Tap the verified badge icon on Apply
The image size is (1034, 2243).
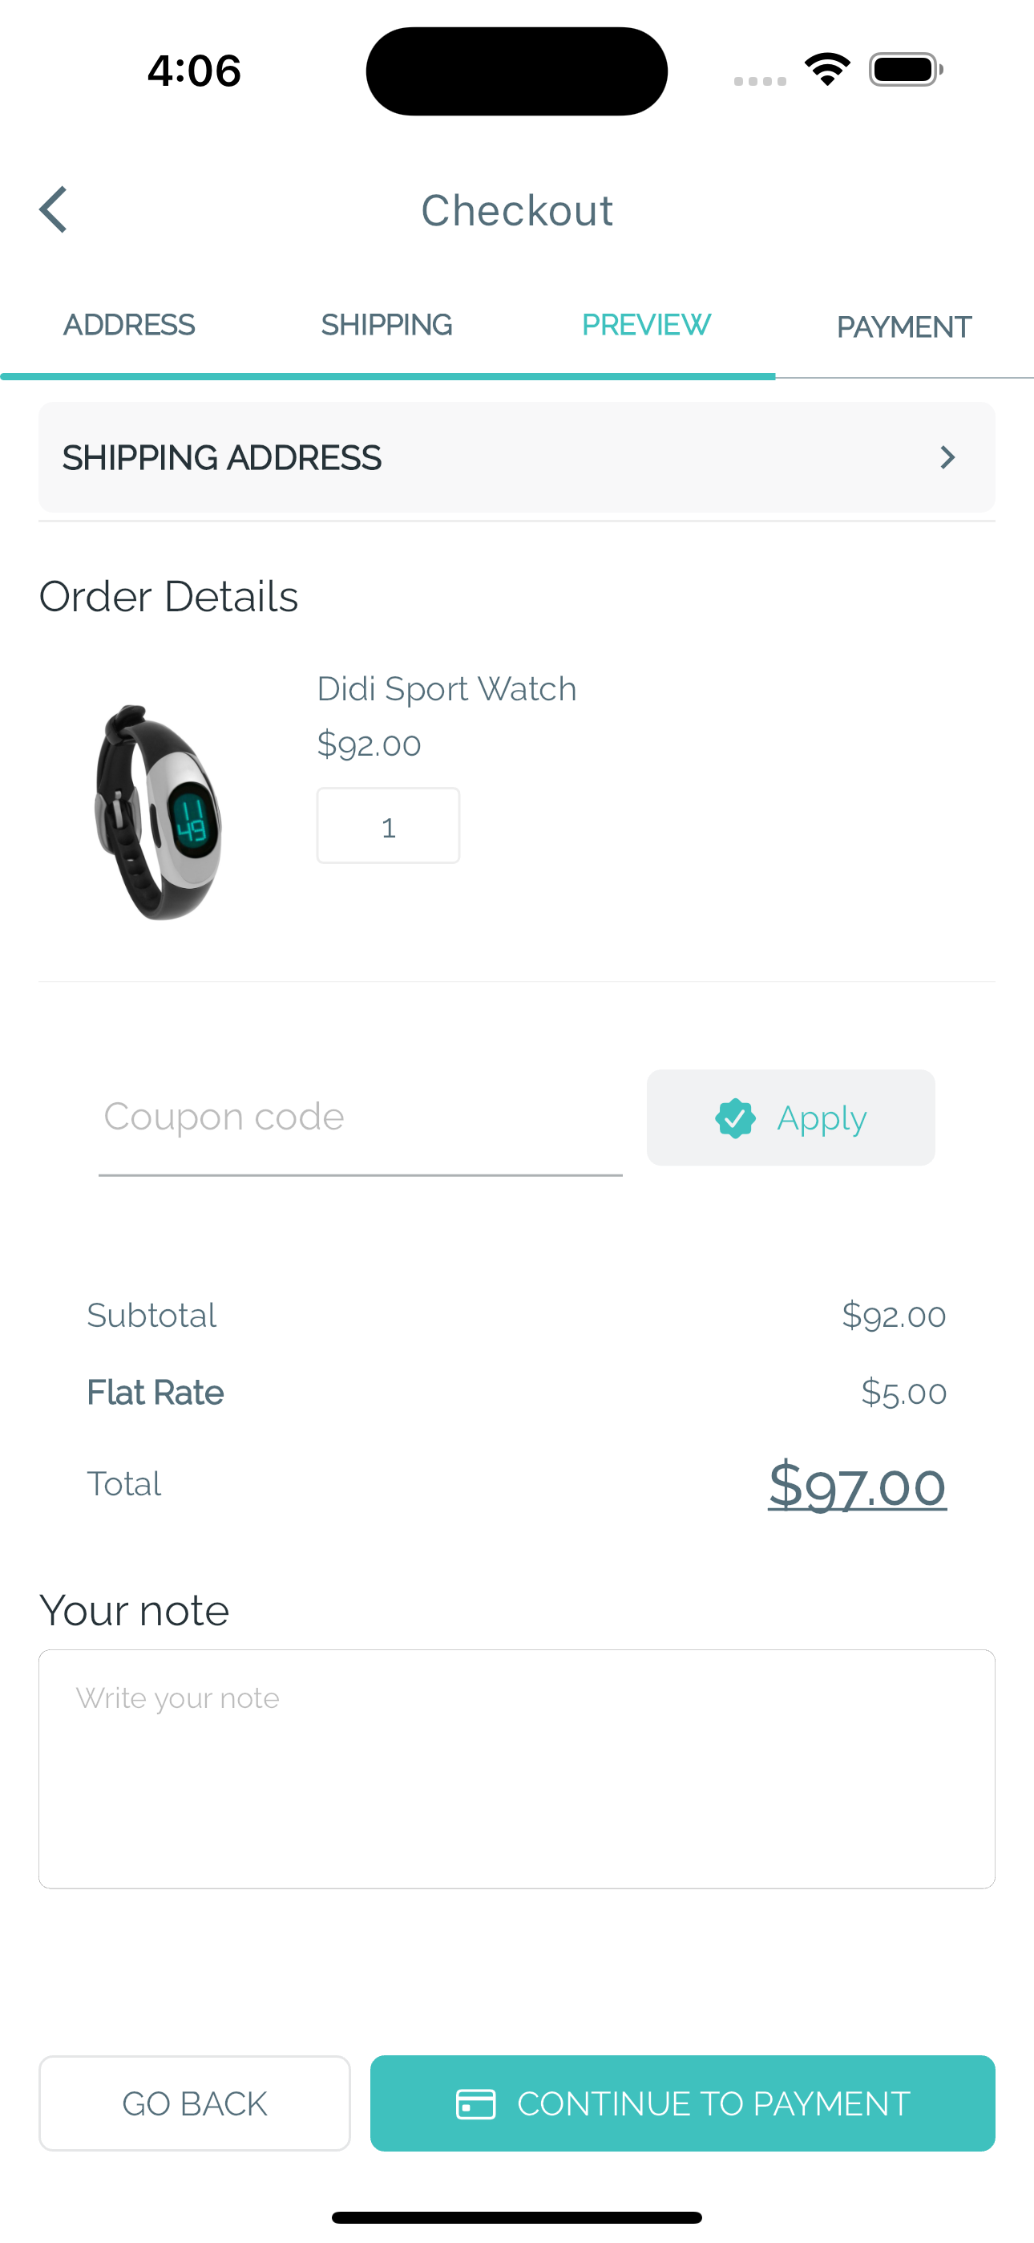pyautogui.click(x=734, y=1118)
